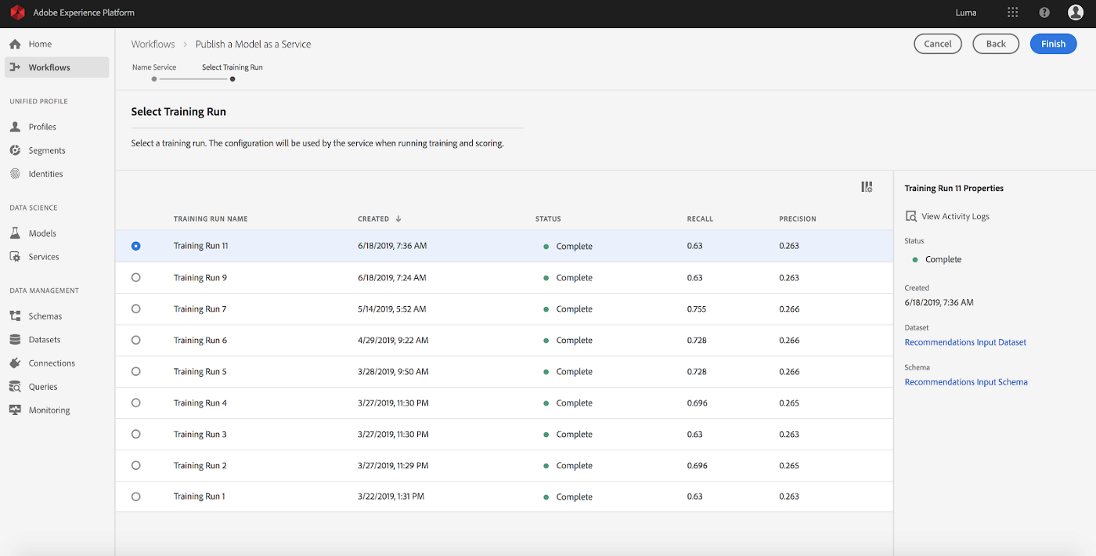Viewport: 1096px width, 556px height.
Task: Navigate to Segments in the sidebar
Action: (x=45, y=150)
